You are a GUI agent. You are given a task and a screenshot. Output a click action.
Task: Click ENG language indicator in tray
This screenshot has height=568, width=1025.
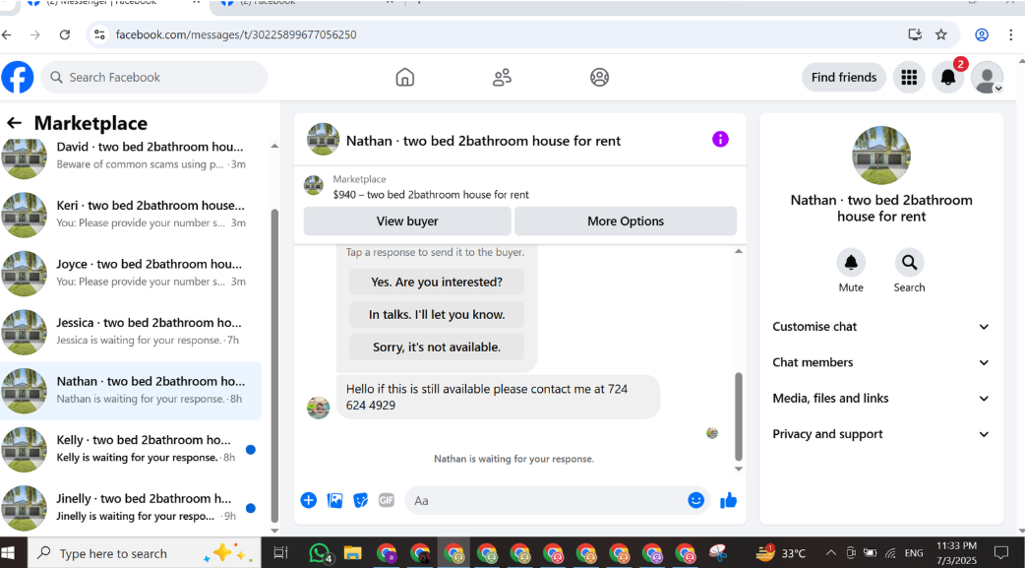pyautogui.click(x=914, y=553)
